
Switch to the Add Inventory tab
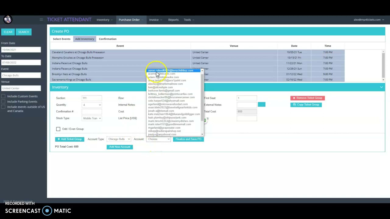[x=85, y=39]
